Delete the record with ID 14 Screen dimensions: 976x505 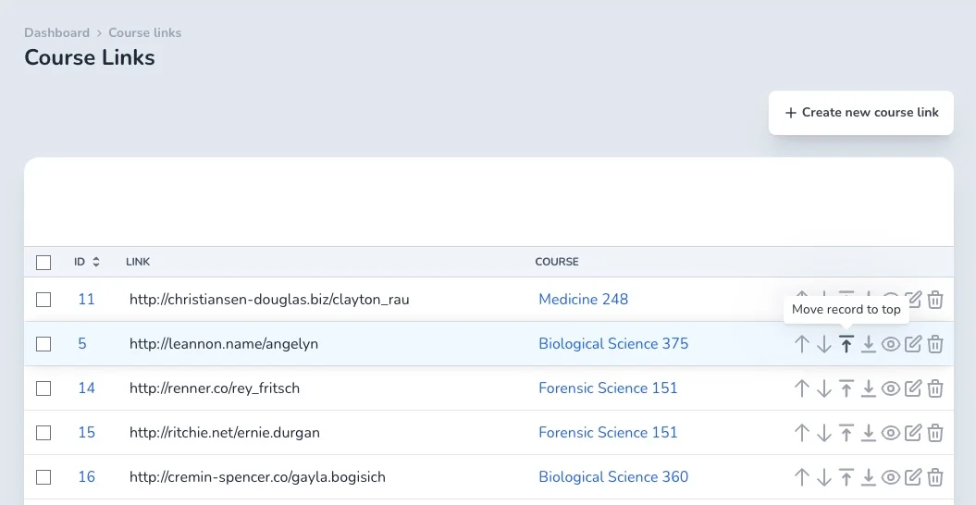pyautogui.click(x=935, y=388)
